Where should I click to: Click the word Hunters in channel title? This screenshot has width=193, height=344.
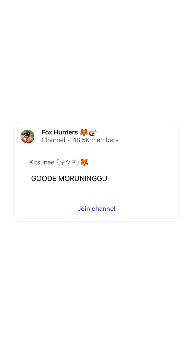[66, 132]
